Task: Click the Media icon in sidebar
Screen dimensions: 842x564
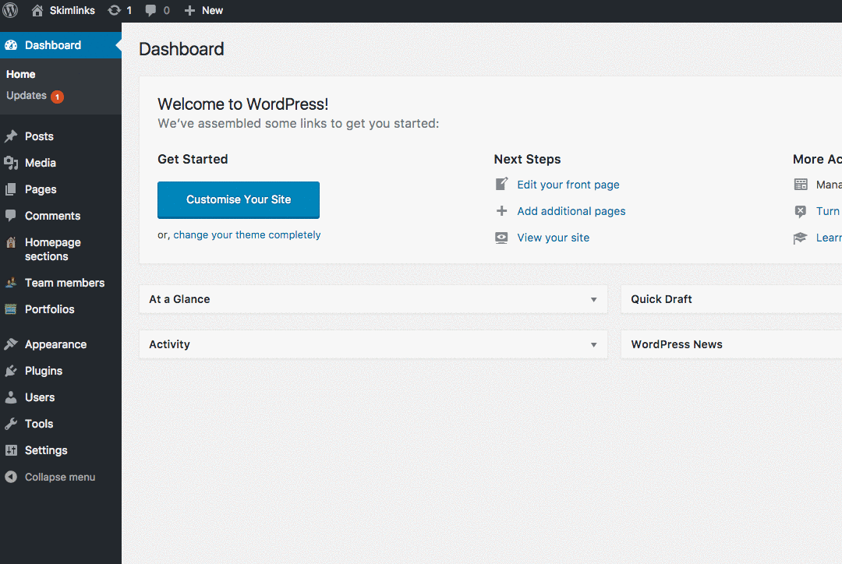Action: click(x=11, y=163)
